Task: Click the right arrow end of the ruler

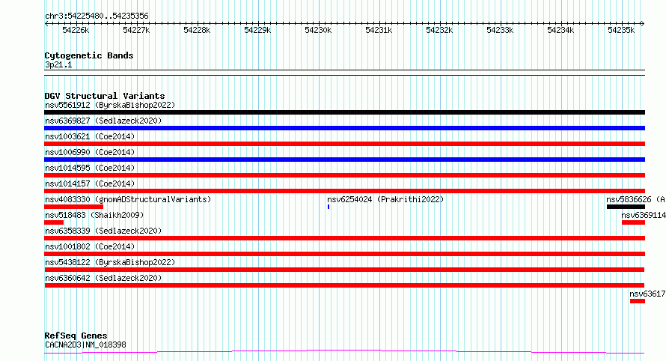Action: tap(642, 24)
